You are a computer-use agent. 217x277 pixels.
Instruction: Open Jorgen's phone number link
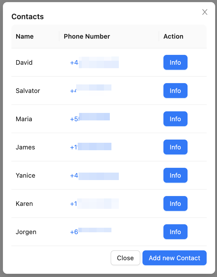coord(91,232)
